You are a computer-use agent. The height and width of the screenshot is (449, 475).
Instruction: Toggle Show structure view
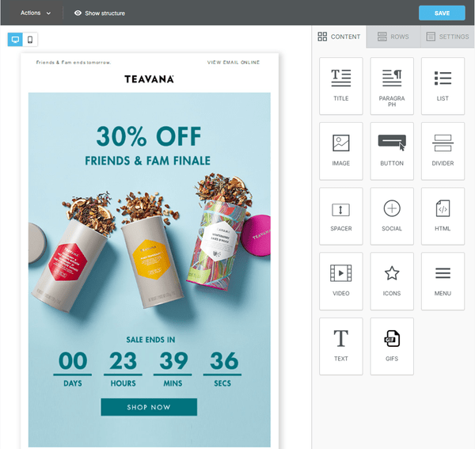coord(100,13)
